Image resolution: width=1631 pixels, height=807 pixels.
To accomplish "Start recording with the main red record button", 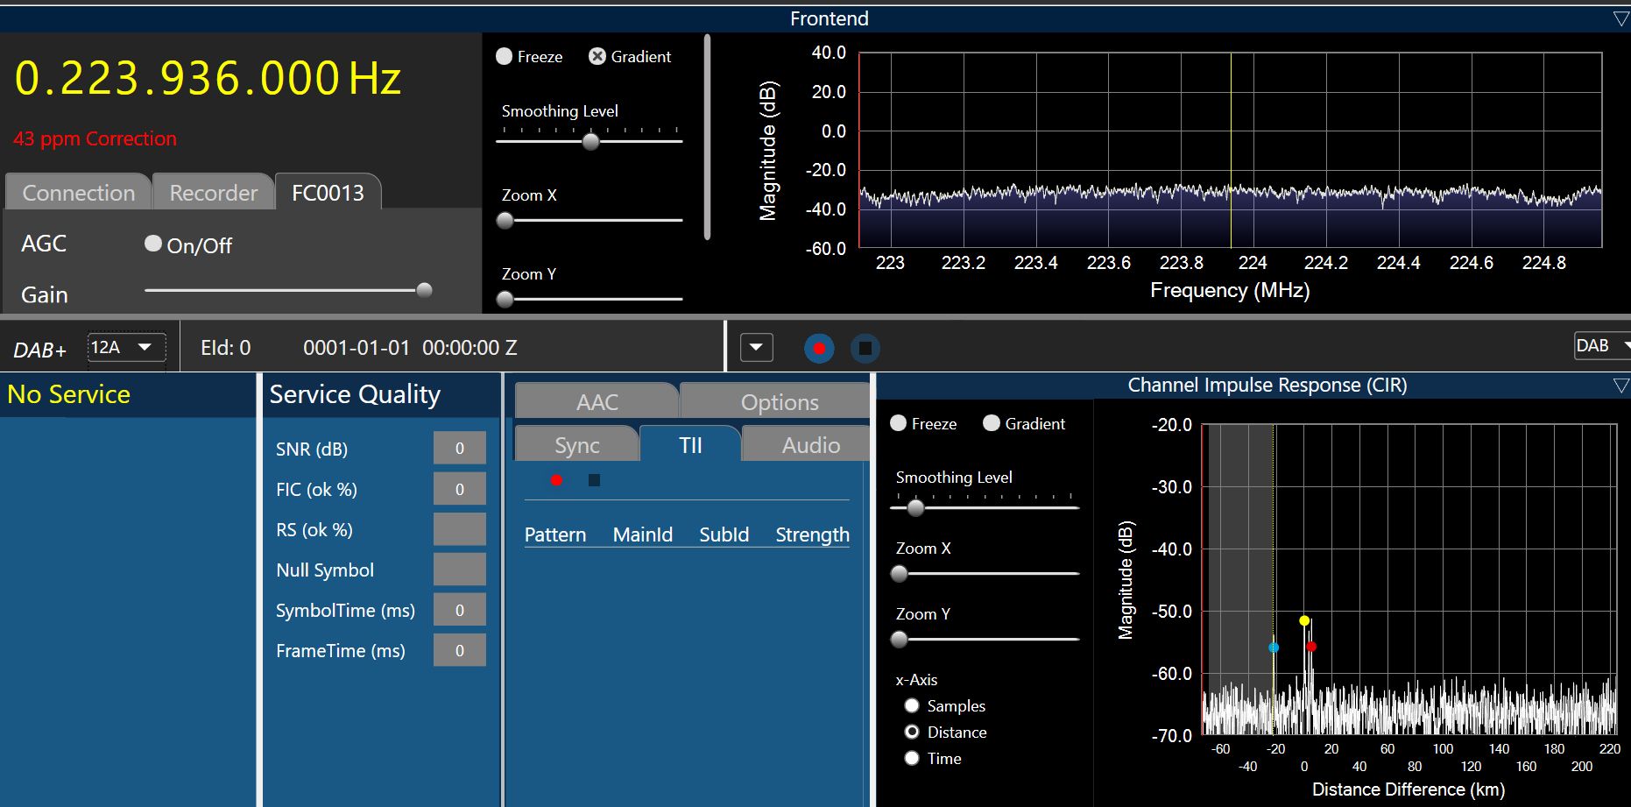I will click(819, 349).
